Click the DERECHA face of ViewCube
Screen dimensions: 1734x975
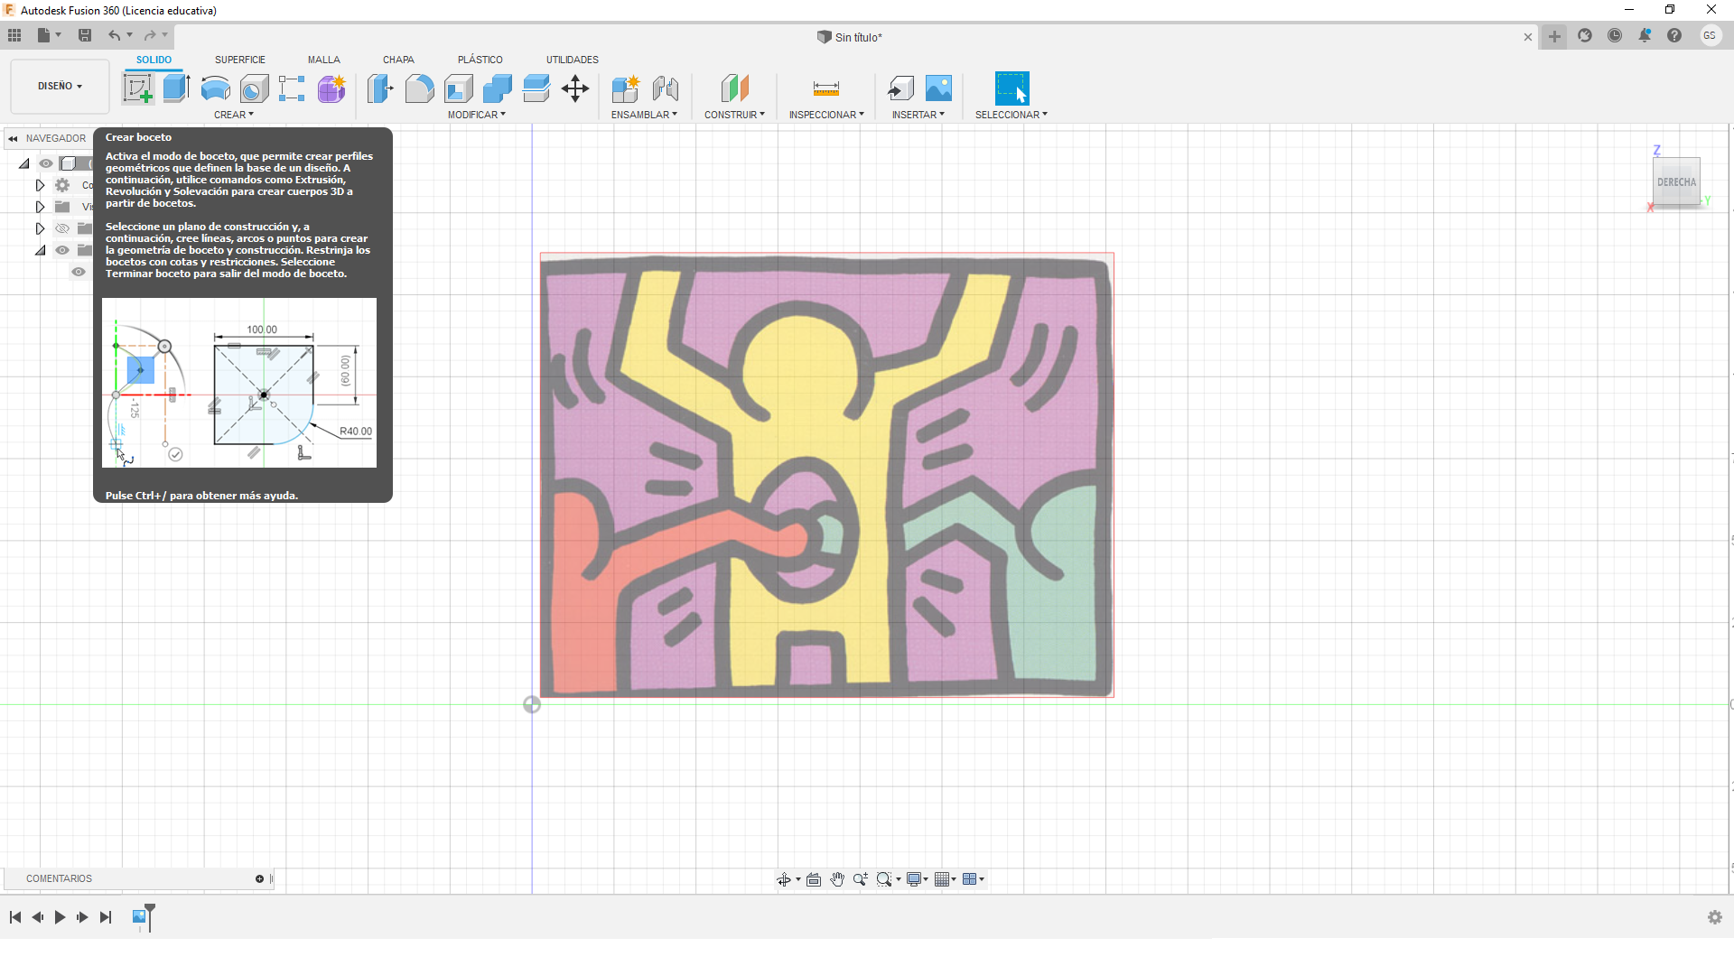pos(1676,182)
